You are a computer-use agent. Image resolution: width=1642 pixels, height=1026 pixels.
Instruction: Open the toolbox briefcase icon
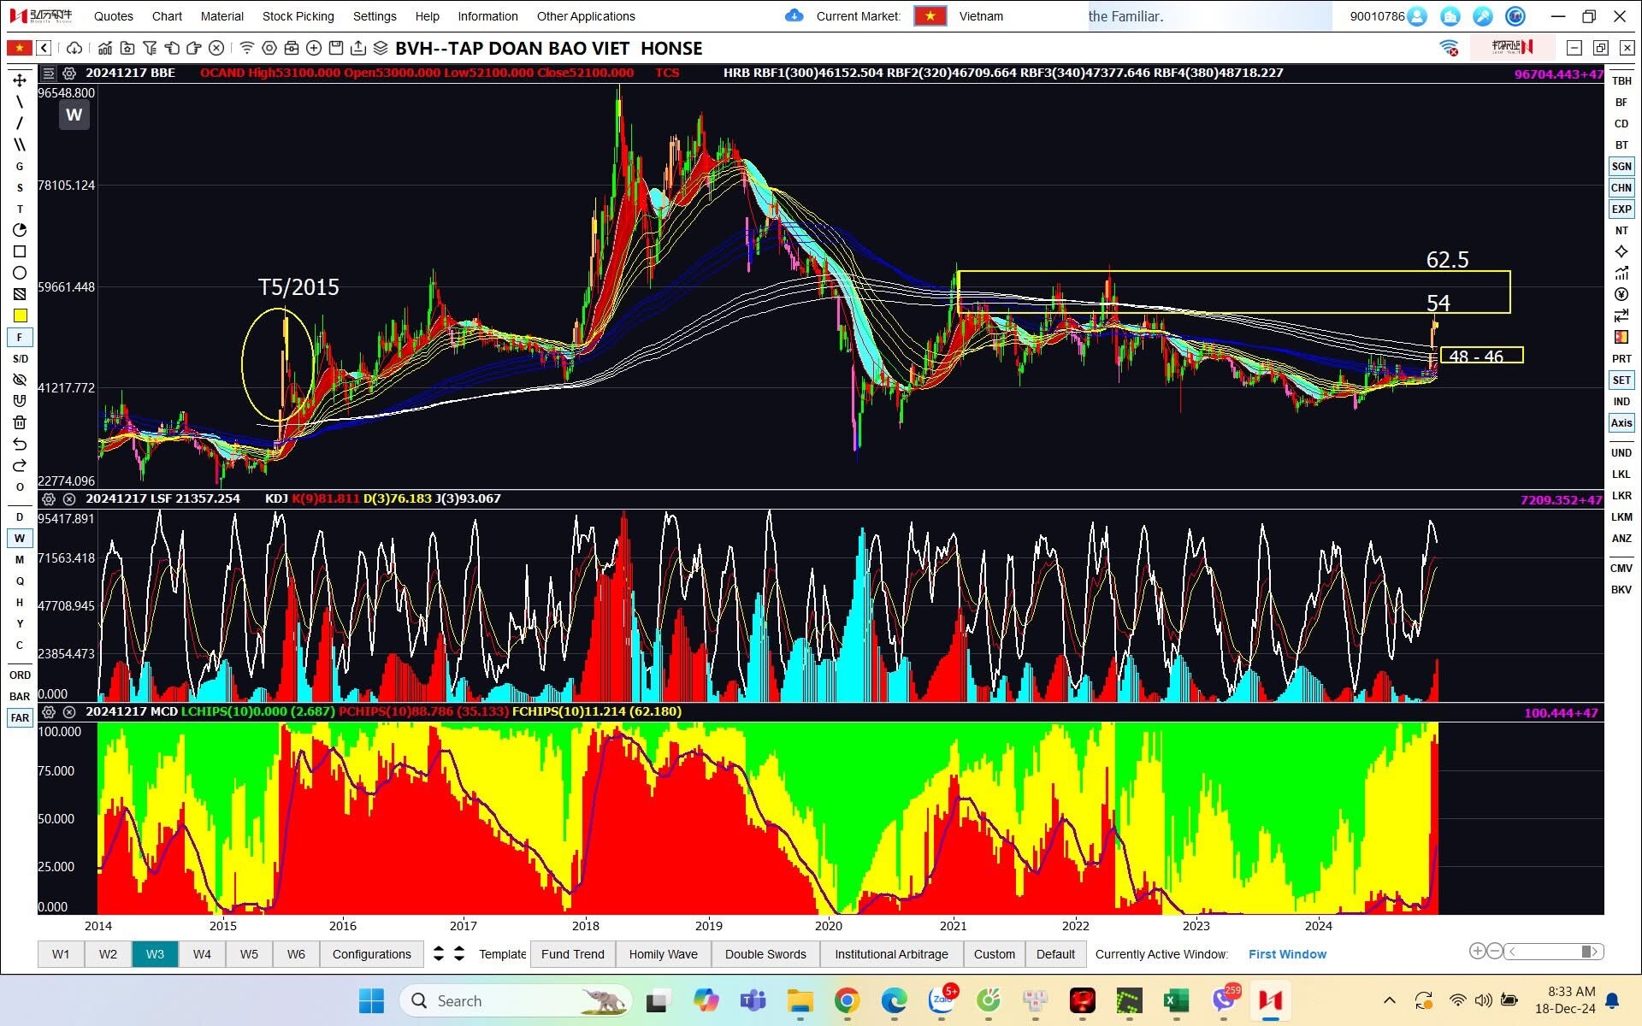[x=292, y=48]
